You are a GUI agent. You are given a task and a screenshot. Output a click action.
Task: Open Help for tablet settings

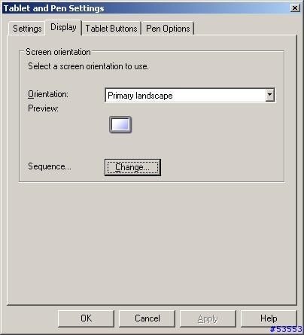coord(269,318)
